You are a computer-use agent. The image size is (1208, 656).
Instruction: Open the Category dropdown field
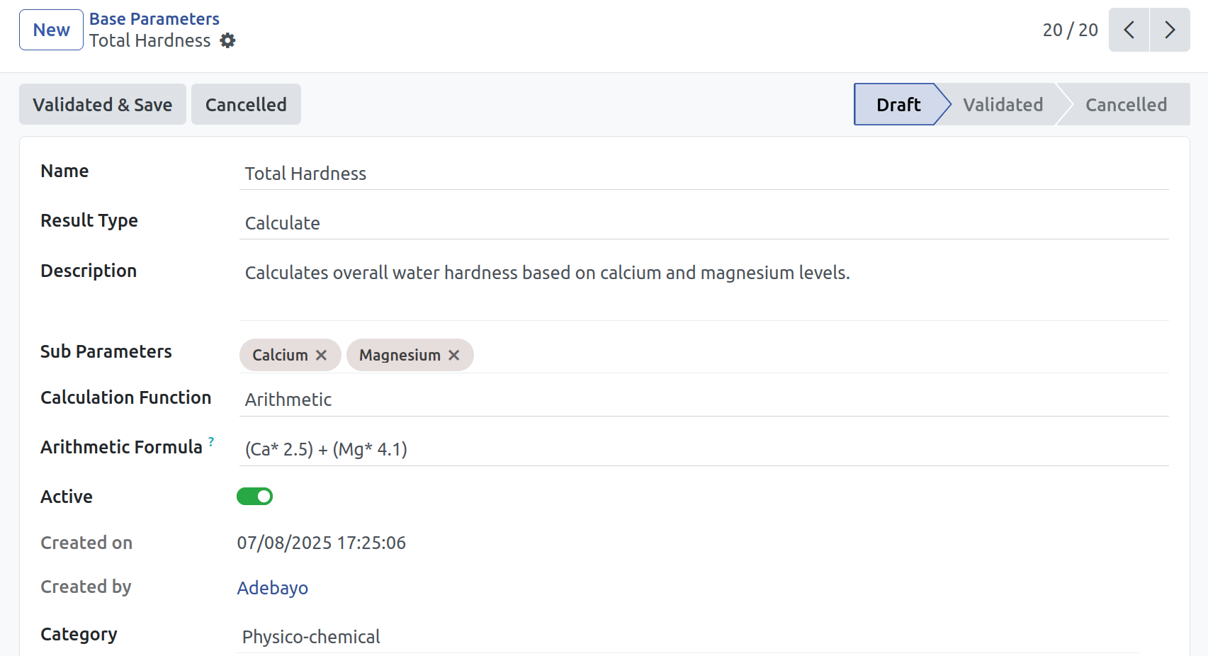(x=687, y=637)
